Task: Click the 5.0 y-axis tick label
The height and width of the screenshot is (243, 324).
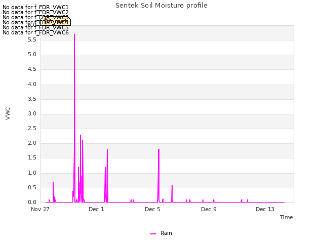Action: click(x=32, y=55)
